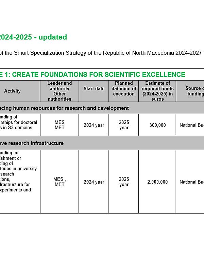This screenshot has height=272, width=204.
Task: Click the '300,000' funds cell
Action: (157, 125)
